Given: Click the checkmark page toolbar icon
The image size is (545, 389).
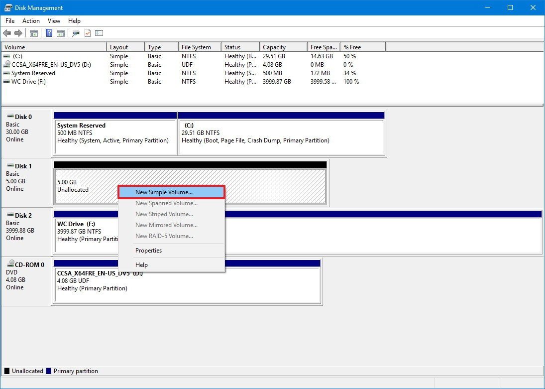Looking at the screenshot, I should [88, 33].
